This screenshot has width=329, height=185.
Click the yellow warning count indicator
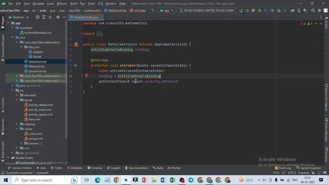coord(310,24)
